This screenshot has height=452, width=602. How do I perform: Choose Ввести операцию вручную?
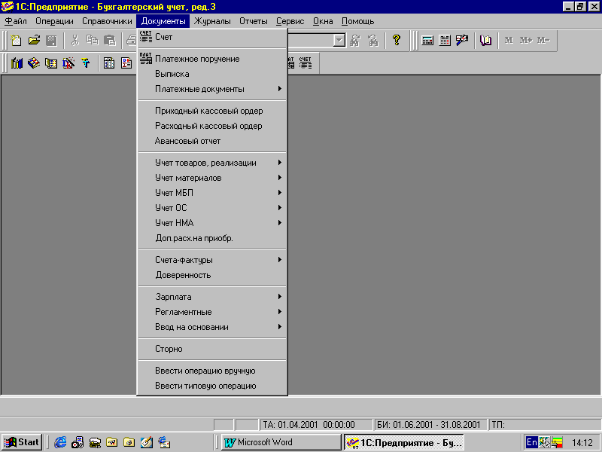(212, 371)
